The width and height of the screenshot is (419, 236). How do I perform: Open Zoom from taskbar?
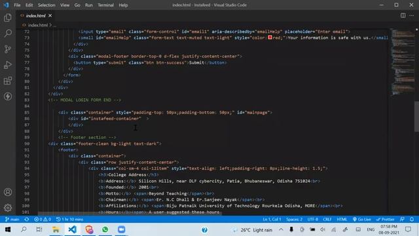coord(121,229)
